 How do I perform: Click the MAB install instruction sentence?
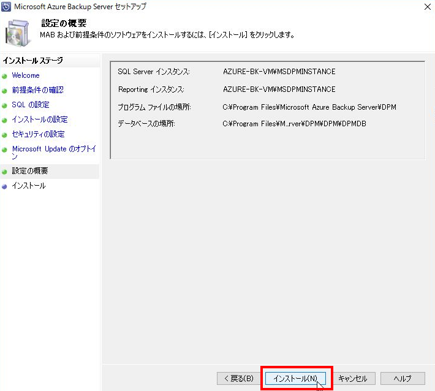coord(167,35)
